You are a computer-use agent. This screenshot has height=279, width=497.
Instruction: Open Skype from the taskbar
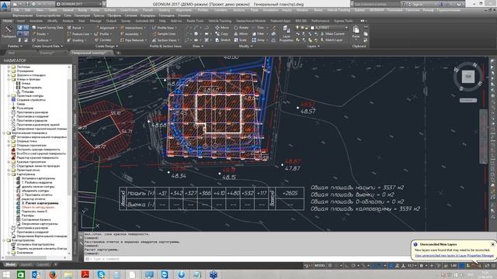(x=101, y=274)
